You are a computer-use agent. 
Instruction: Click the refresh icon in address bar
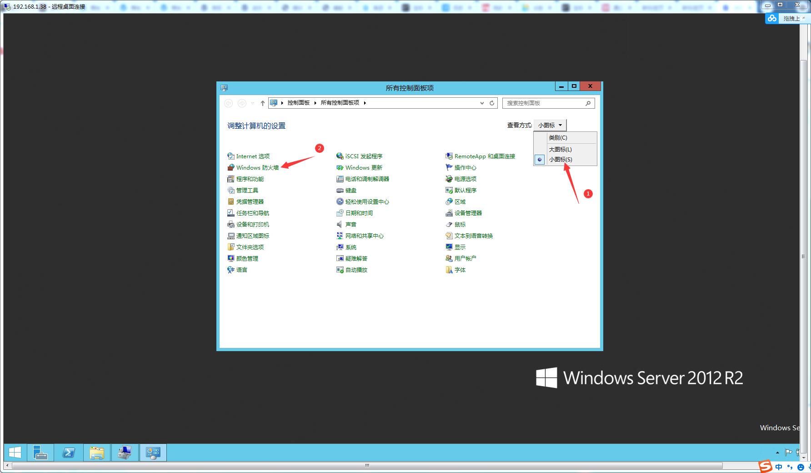pyautogui.click(x=492, y=103)
